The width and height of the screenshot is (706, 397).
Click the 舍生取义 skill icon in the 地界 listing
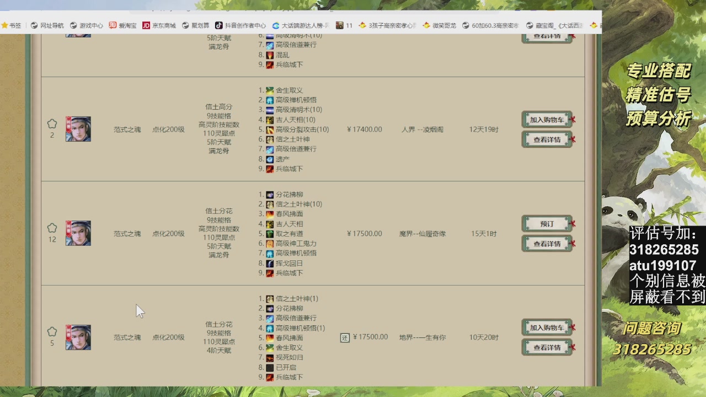click(270, 348)
